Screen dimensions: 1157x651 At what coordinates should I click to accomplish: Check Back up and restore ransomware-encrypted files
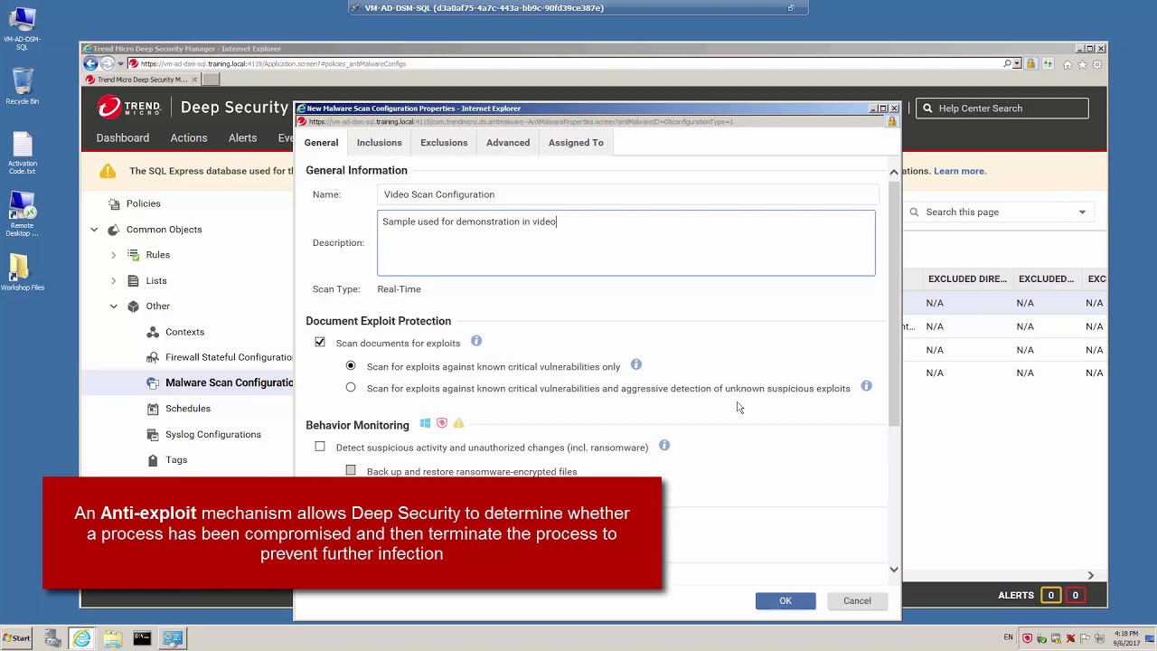point(351,470)
